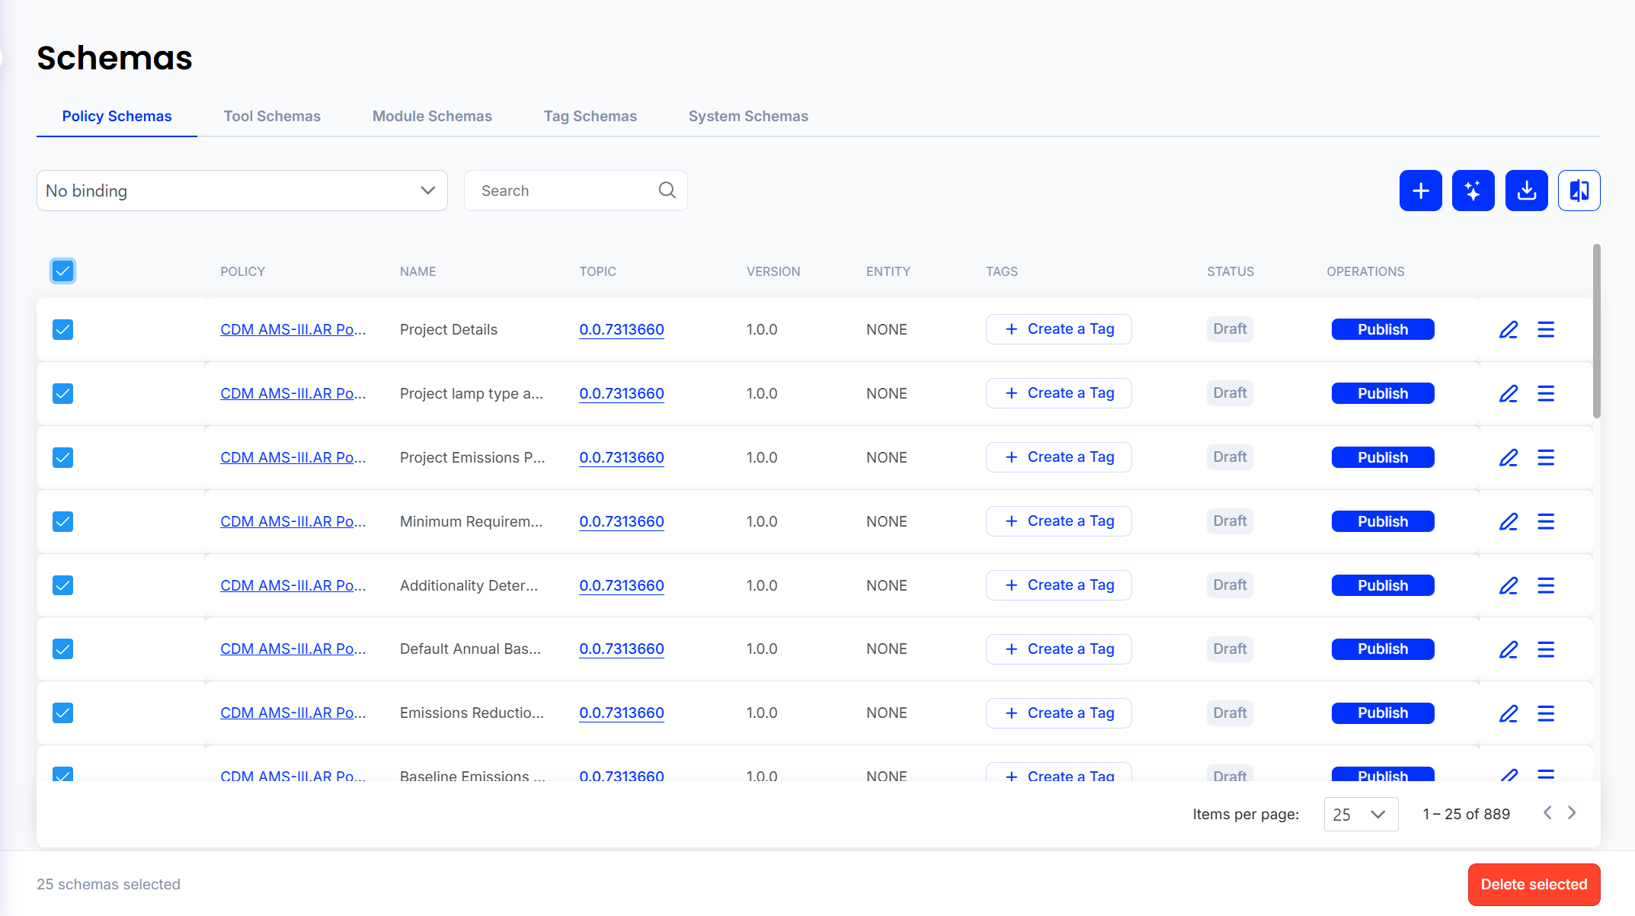The image size is (1635, 916).
Task: Open the System Schemas tab
Action: point(747,116)
